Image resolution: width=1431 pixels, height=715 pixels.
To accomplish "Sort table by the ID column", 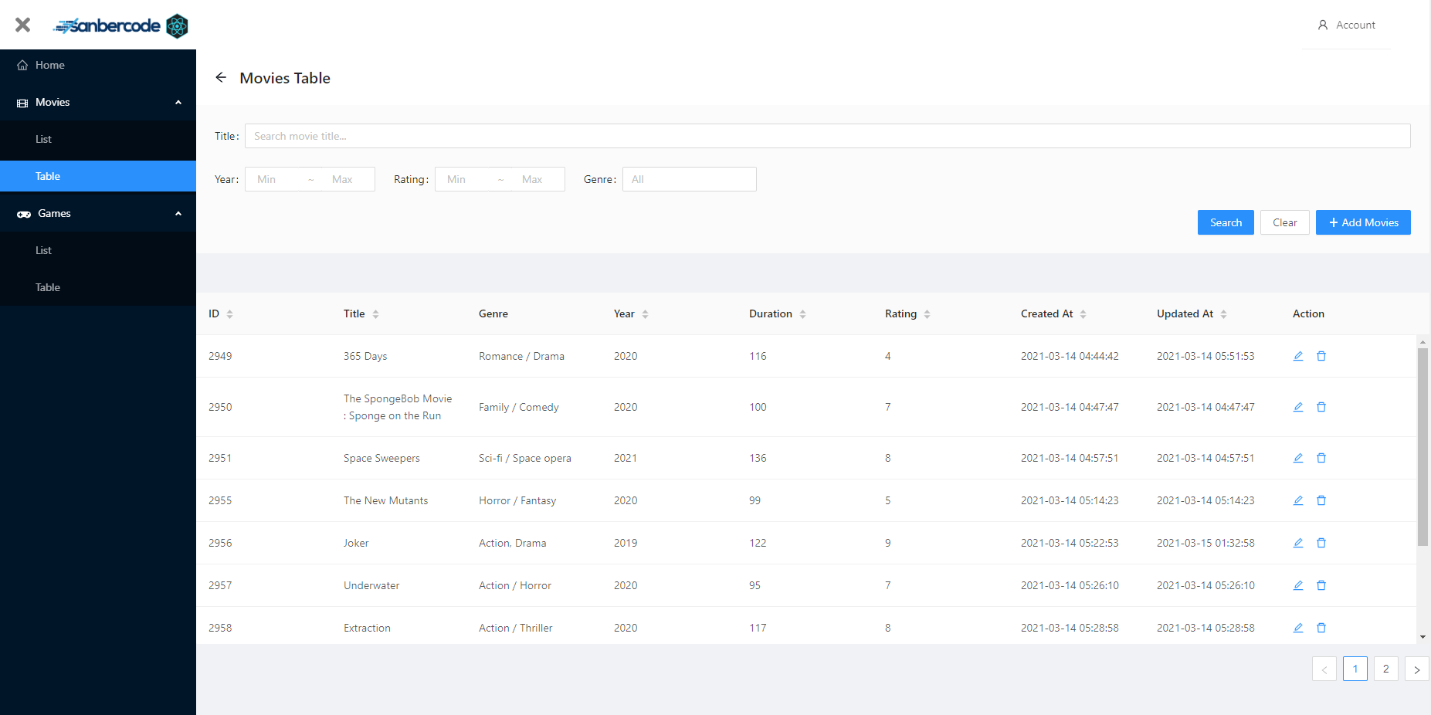I will tap(220, 313).
